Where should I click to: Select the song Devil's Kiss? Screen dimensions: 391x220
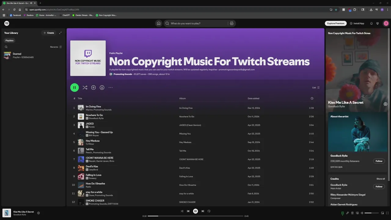point(92,167)
